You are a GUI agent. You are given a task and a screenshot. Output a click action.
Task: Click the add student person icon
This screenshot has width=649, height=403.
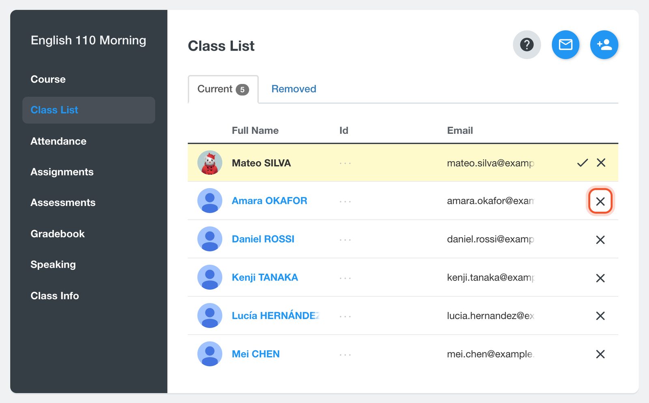pos(604,45)
